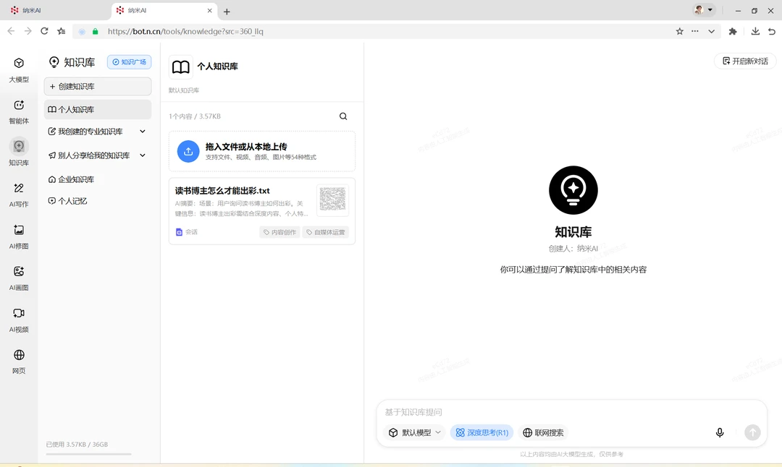
Task: Open a new browser tab
Action: click(x=227, y=12)
